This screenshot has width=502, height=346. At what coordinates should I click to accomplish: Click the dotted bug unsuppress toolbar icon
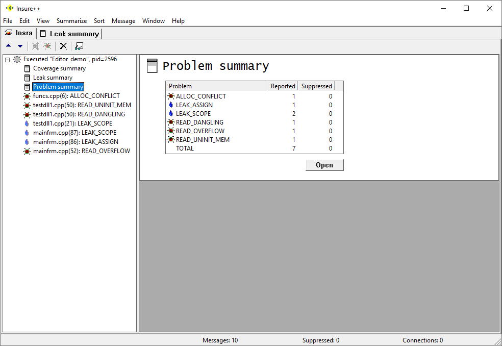(47, 46)
